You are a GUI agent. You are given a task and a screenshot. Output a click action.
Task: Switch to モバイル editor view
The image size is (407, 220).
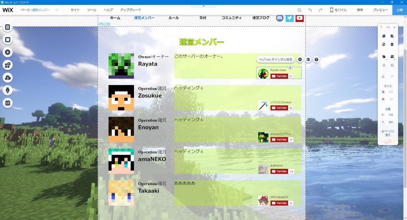[338, 10]
